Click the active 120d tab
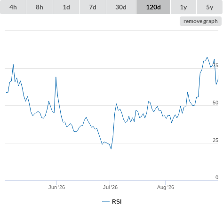The height and width of the screenshot is (214, 223). click(x=153, y=7)
